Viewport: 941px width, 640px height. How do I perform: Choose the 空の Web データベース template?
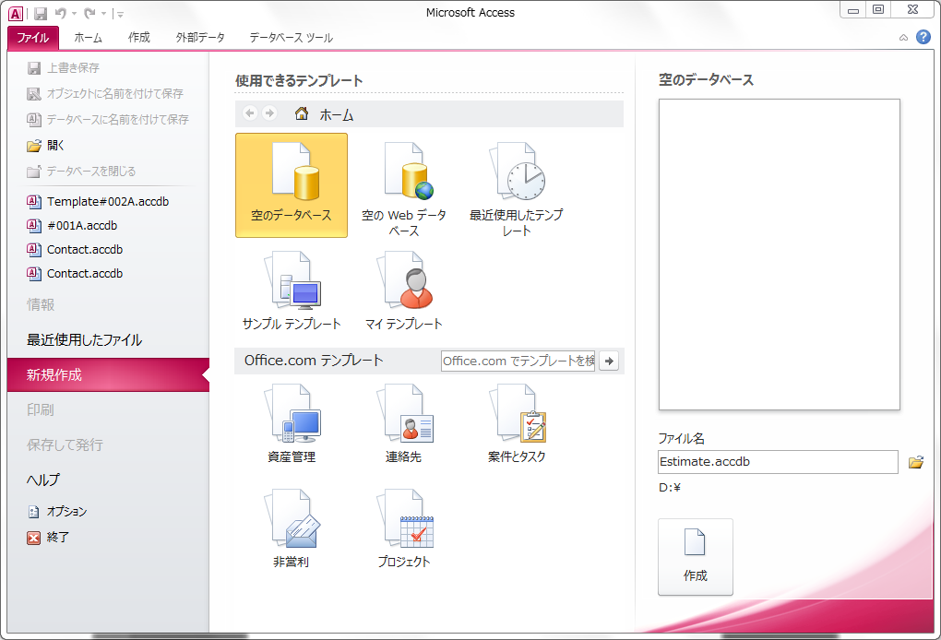pos(404,189)
